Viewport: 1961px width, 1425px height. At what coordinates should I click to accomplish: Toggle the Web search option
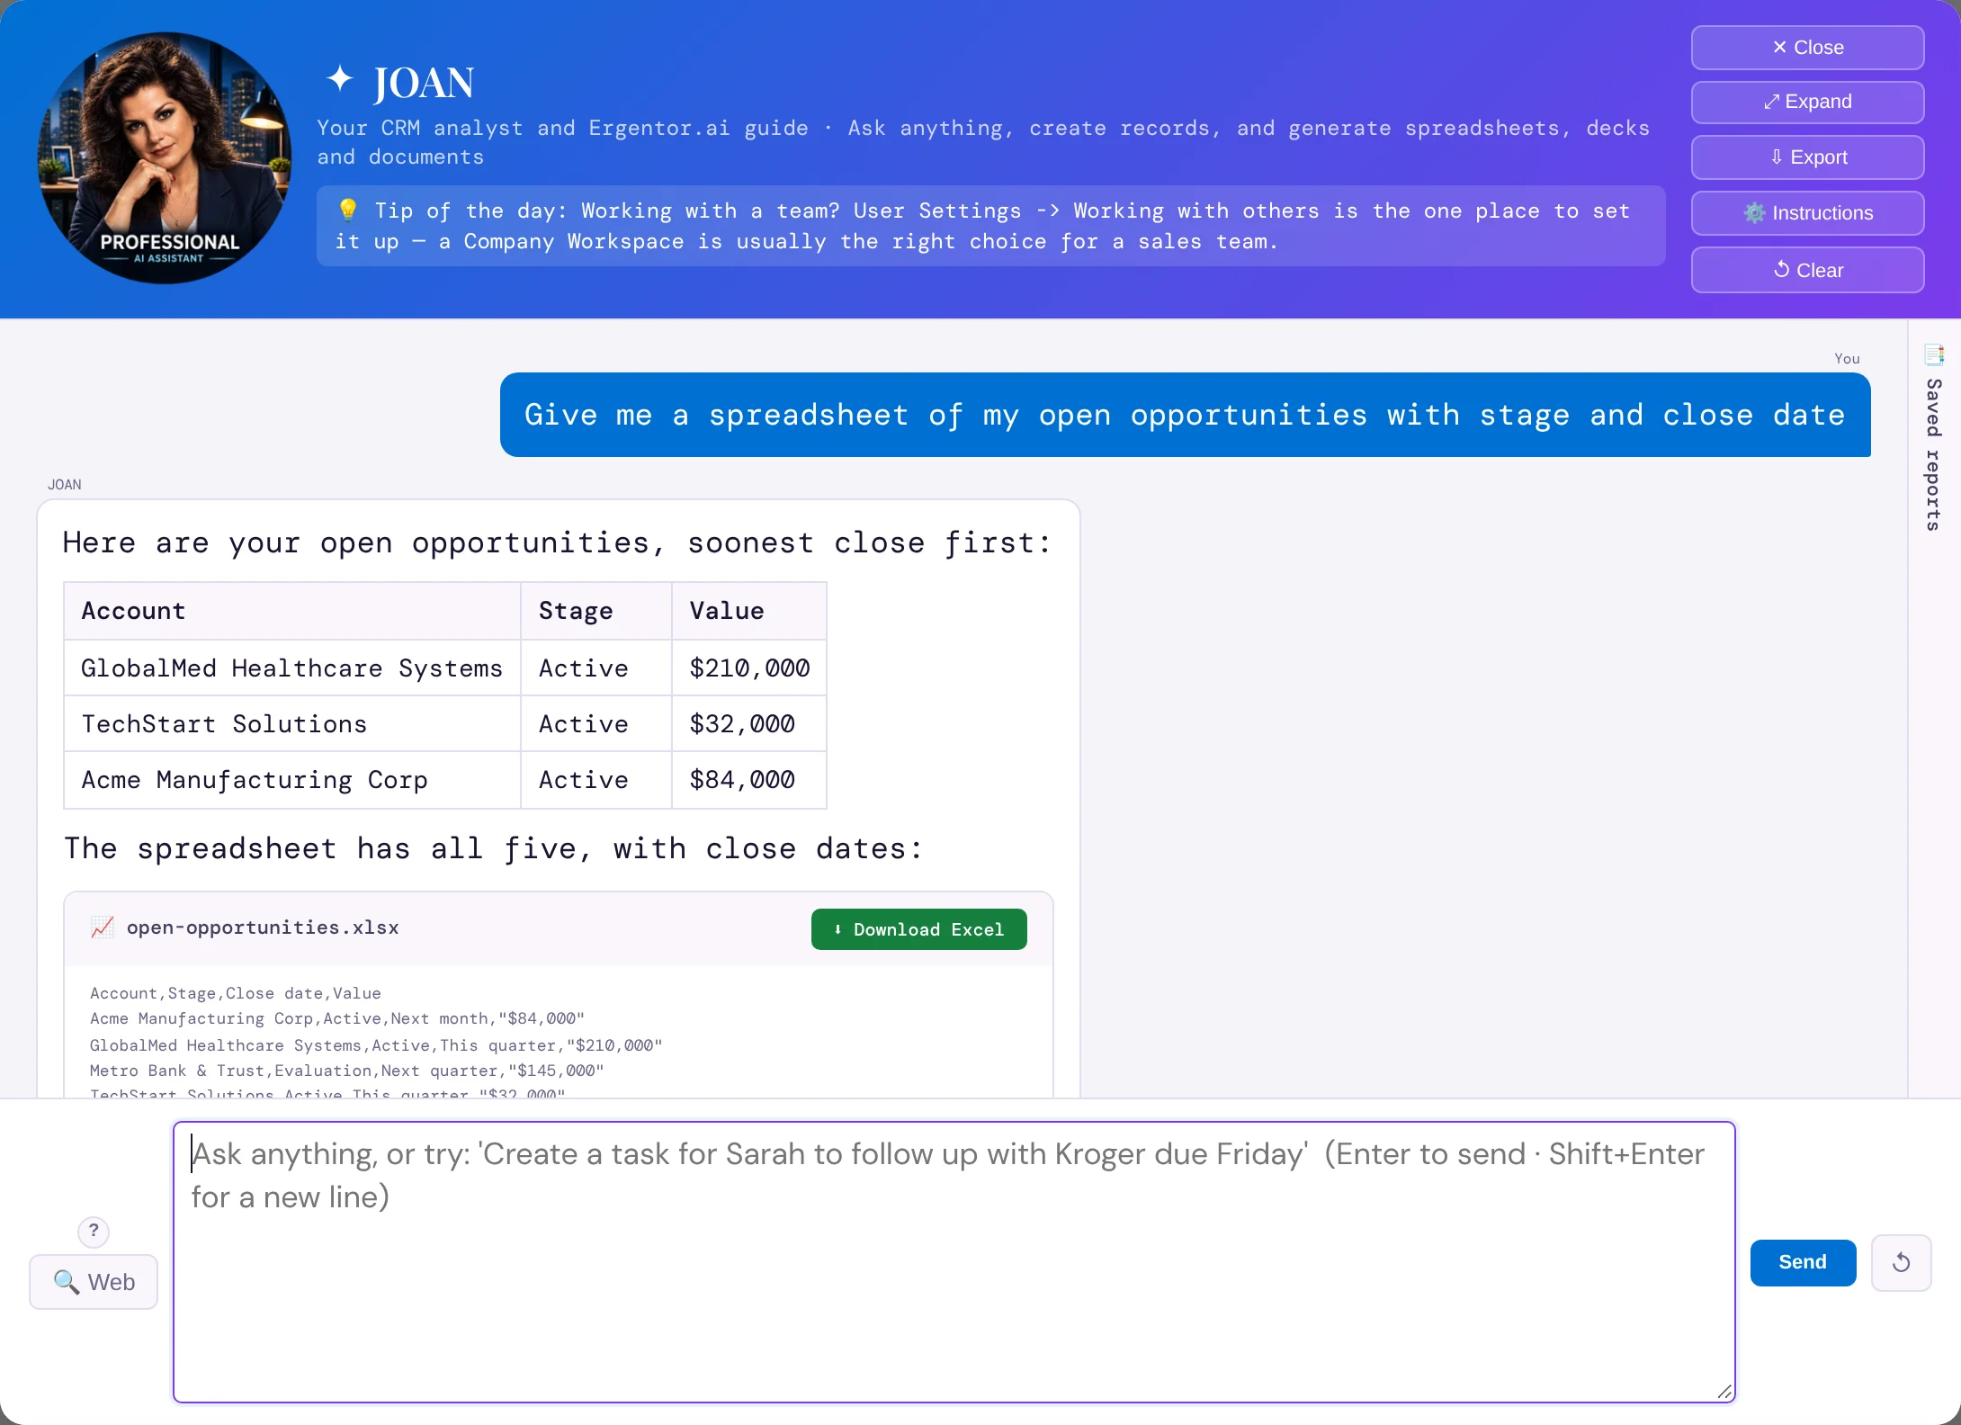pos(94,1282)
